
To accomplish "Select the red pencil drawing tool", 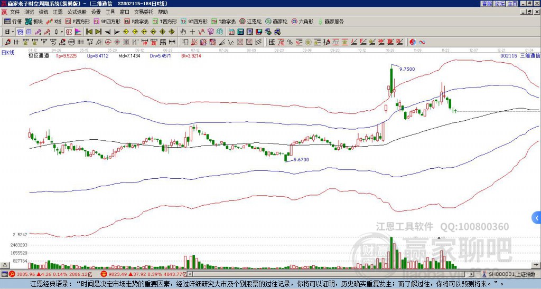I will click(7, 42).
